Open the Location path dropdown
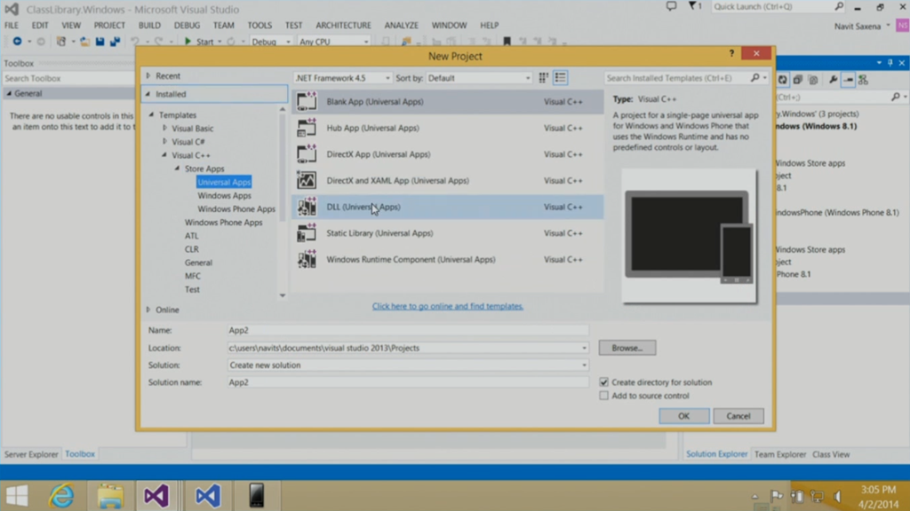 pos(584,348)
